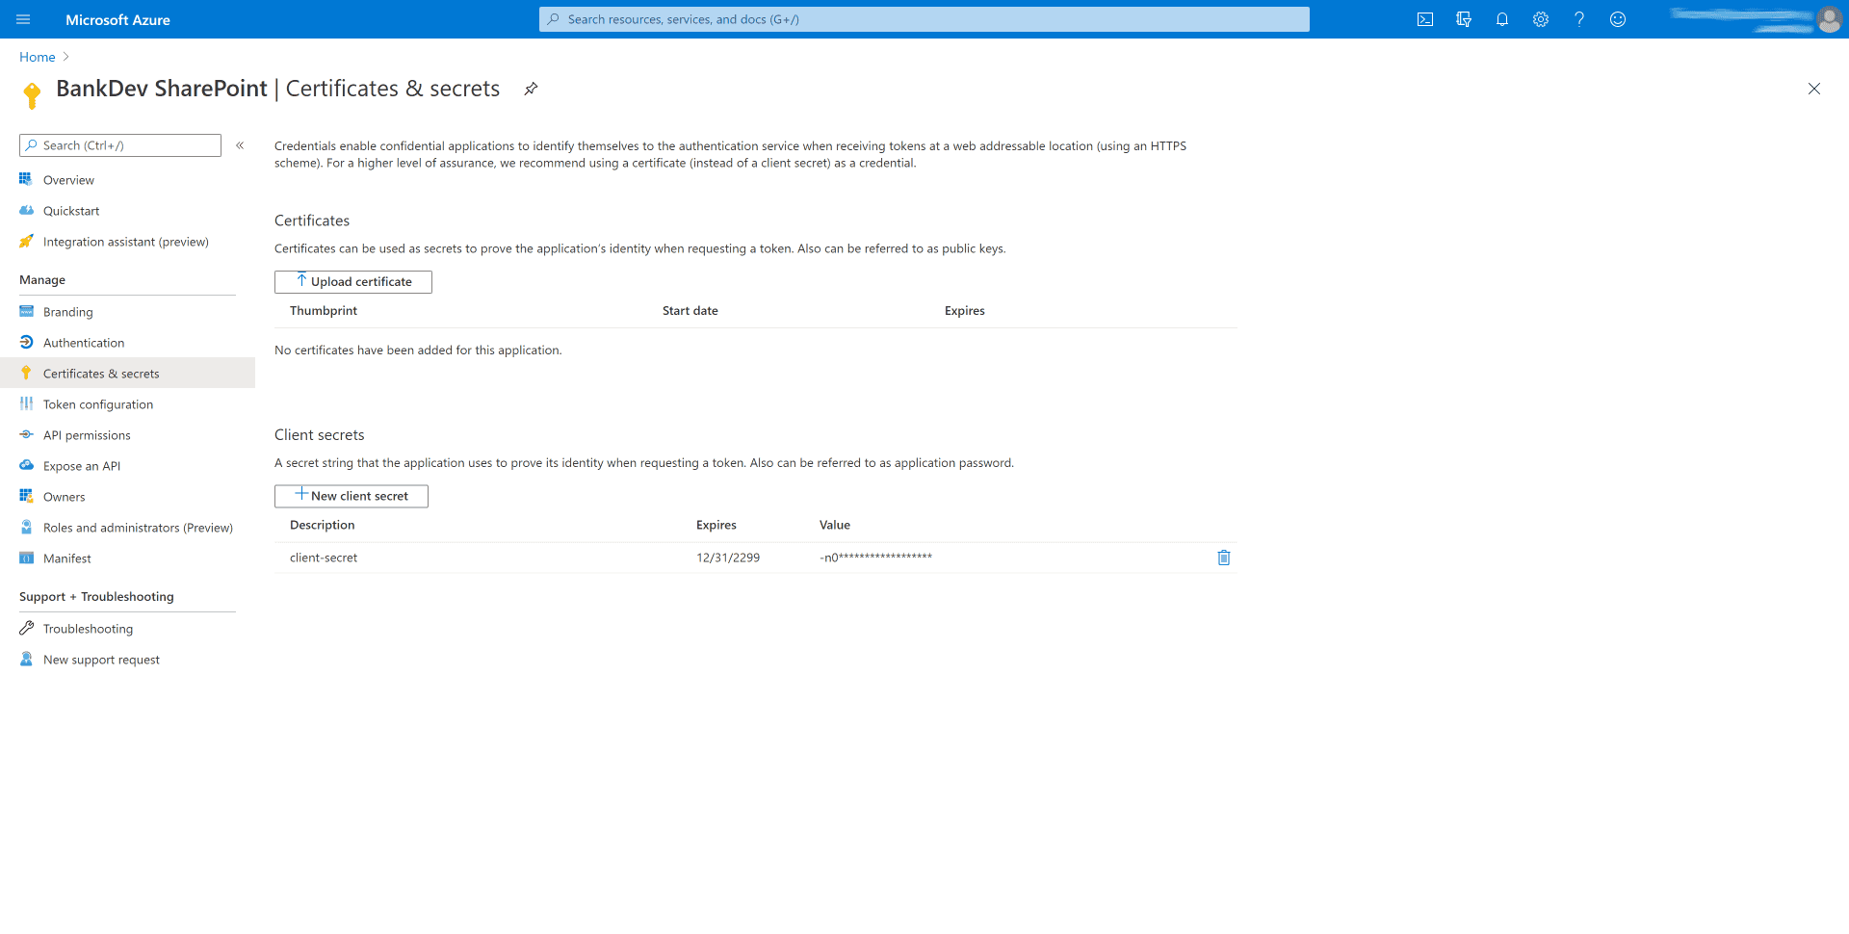Click the Start date column header
This screenshot has width=1849, height=934.
(690, 311)
